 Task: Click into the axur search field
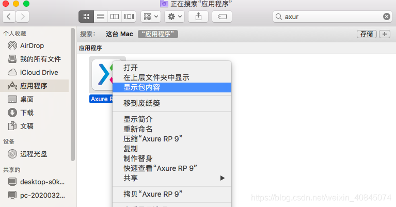point(332,17)
